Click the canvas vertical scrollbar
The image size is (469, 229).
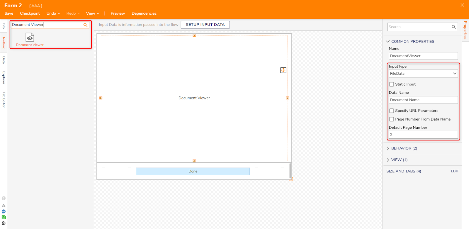pos(290,171)
